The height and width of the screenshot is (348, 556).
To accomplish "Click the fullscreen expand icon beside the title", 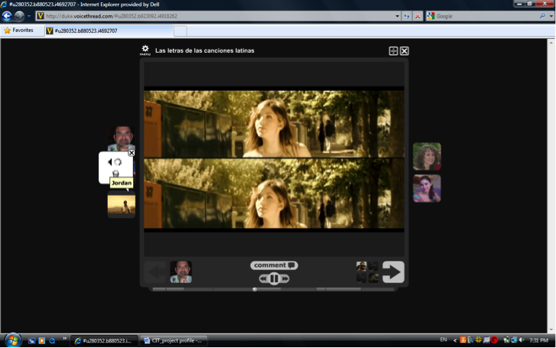I will [393, 51].
